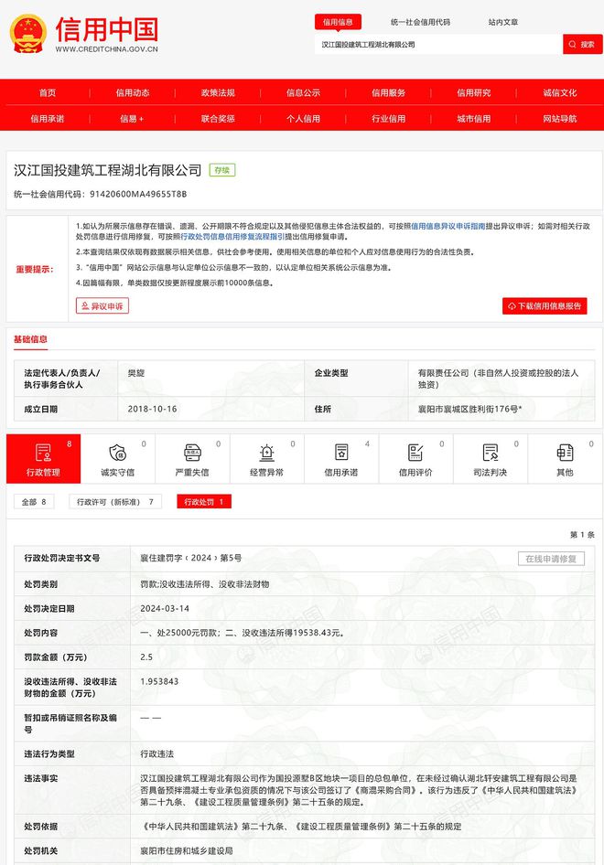Screen dimensions: 604x865
Task: Filter by 行政处罚 1 records
Action: 204,501
